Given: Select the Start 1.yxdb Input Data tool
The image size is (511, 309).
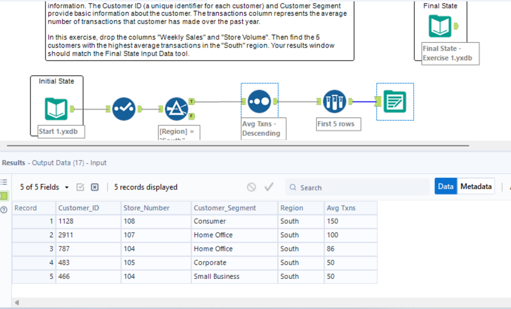Looking at the screenshot, I should (56, 109).
